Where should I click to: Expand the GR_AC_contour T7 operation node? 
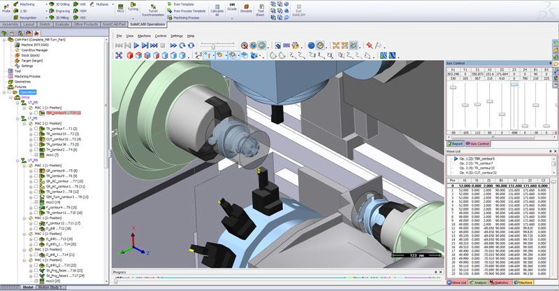click(31, 181)
